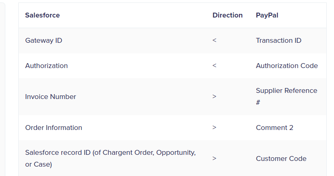Image resolution: width=334 pixels, height=176 pixels.
Task: Click the Transaction ID cell
Action: 279,40
